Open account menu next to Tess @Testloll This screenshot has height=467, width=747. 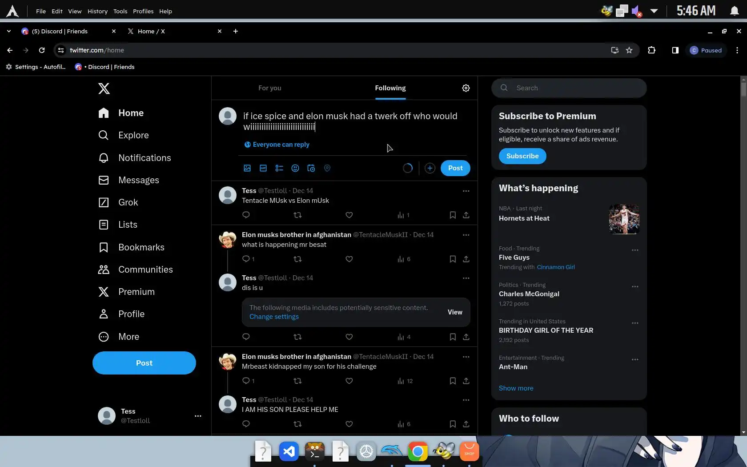click(x=198, y=416)
